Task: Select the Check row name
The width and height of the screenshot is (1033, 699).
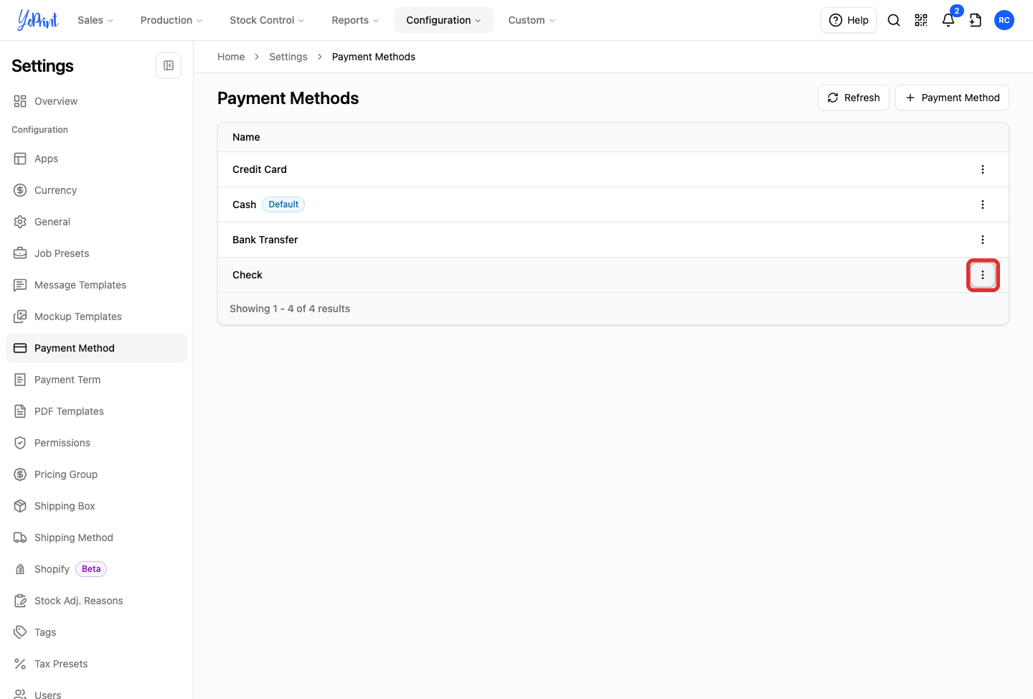Action: coord(247,275)
